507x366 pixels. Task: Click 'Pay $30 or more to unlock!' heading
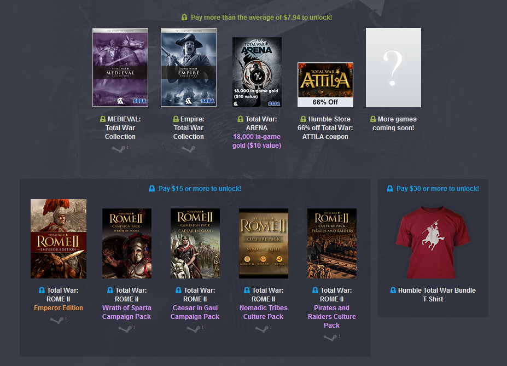click(438, 189)
